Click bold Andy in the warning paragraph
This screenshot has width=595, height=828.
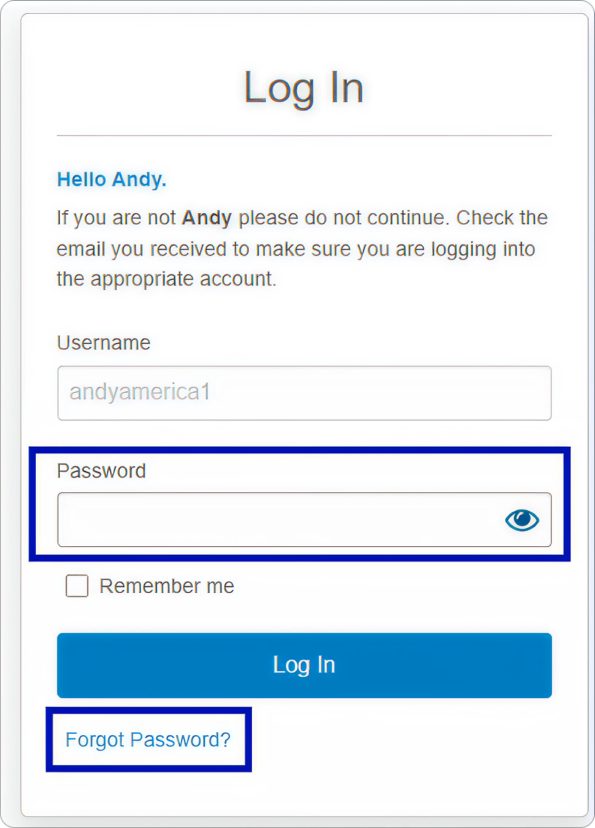click(x=207, y=218)
